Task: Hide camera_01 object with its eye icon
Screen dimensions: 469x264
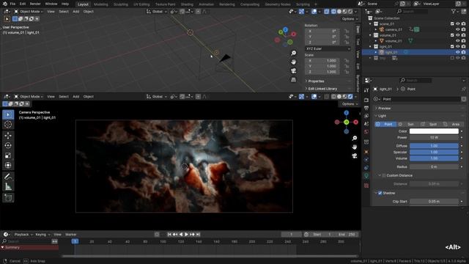Action: point(457,29)
